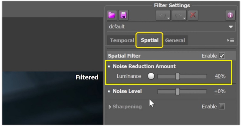This screenshot has height=126, width=242.
Task: Click the Luminance slider handle
Action: [178, 76]
